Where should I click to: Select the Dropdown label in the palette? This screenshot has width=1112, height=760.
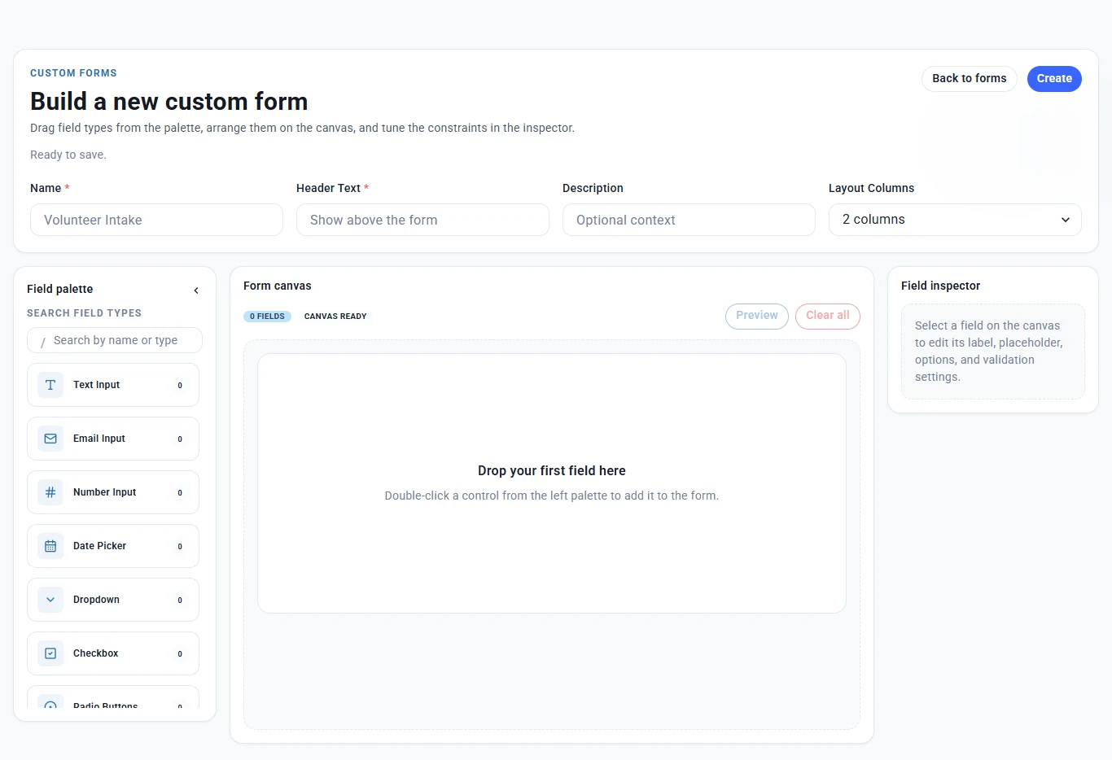pos(96,600)
